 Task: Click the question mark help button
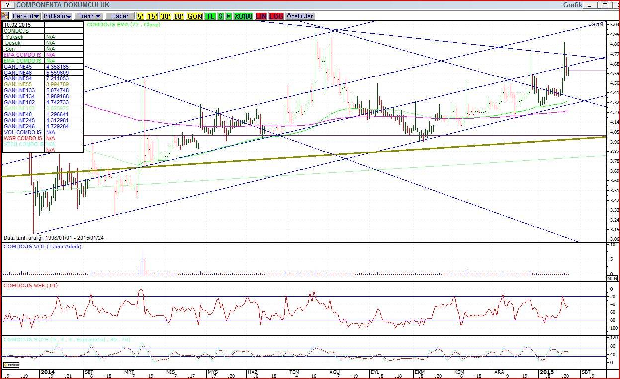click(7, 5)
